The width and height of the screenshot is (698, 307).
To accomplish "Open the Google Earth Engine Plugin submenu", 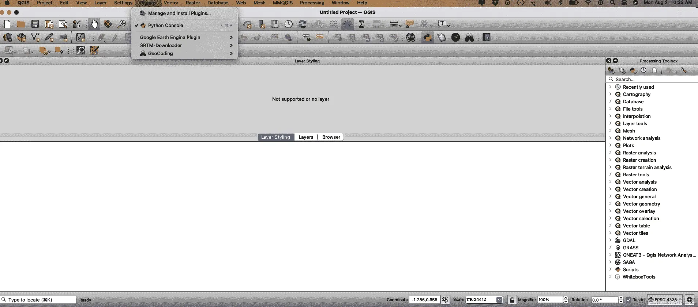I will 184,37.
